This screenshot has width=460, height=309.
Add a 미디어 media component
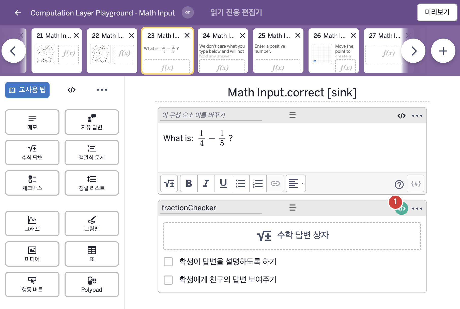coord(32,254)
